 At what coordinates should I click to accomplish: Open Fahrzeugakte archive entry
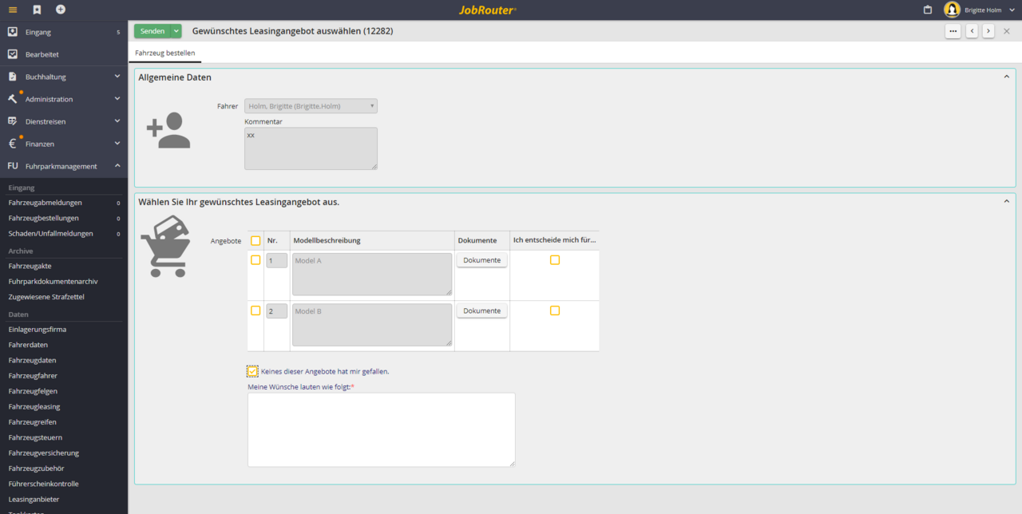[30, 266]
